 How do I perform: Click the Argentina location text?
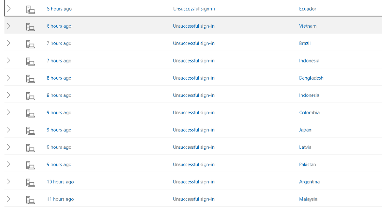[309, 182]
